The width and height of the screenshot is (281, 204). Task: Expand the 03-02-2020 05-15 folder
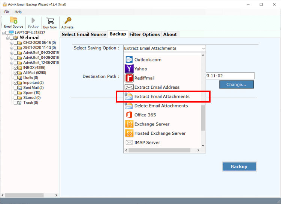point(12,43)
